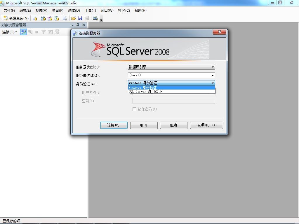Open the 社区(C) menu
Screen dimensions: 299x224
(124, 10)
